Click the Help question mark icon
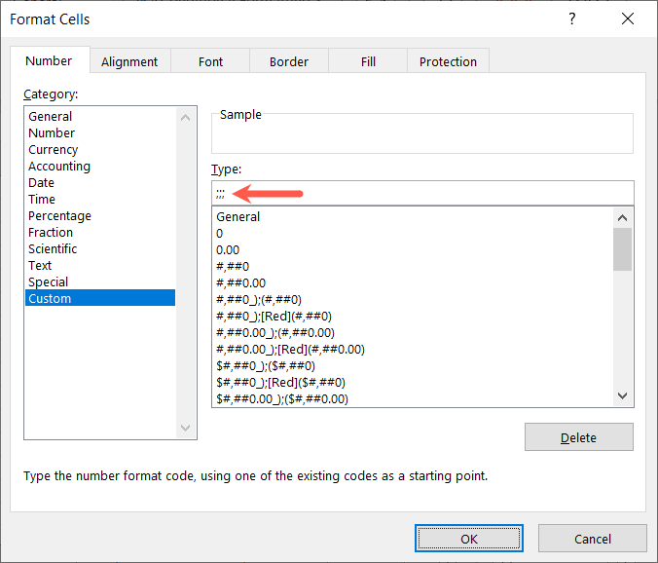The height and width of the screenshot is (563, 658). [570, 19]
